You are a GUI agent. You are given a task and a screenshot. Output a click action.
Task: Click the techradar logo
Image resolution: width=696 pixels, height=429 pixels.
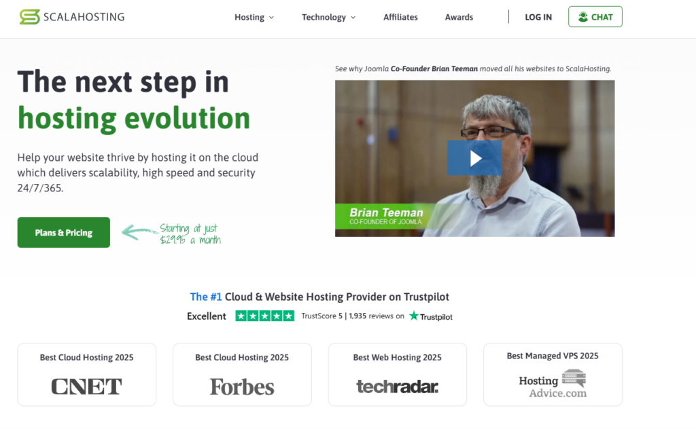(x=397, y=386)
